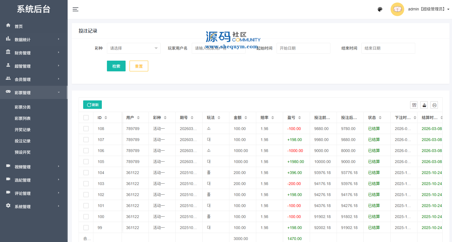Click the export table icon

coord(424,105)
